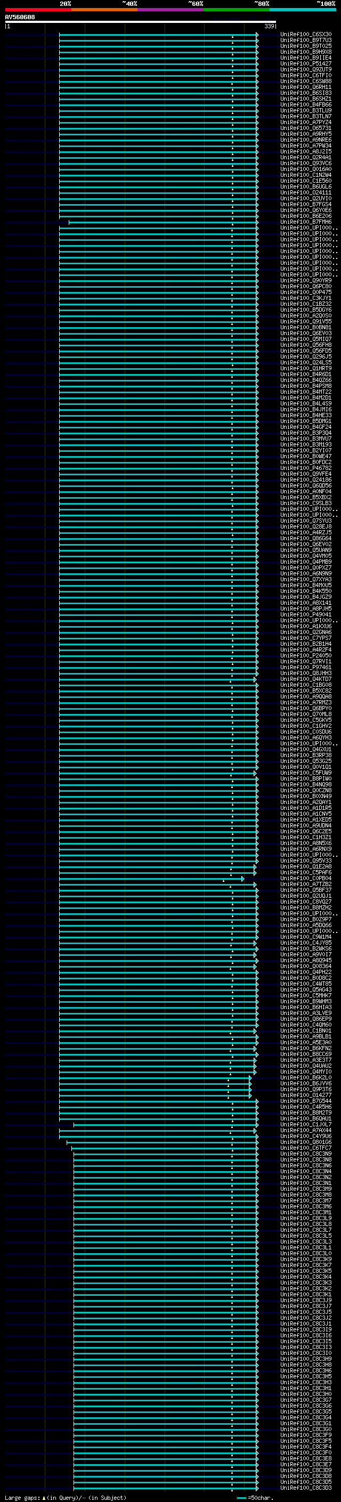Click hit label UniRef100_B6UGL6
Screen dimensions: 341x1502
point(306,186)
